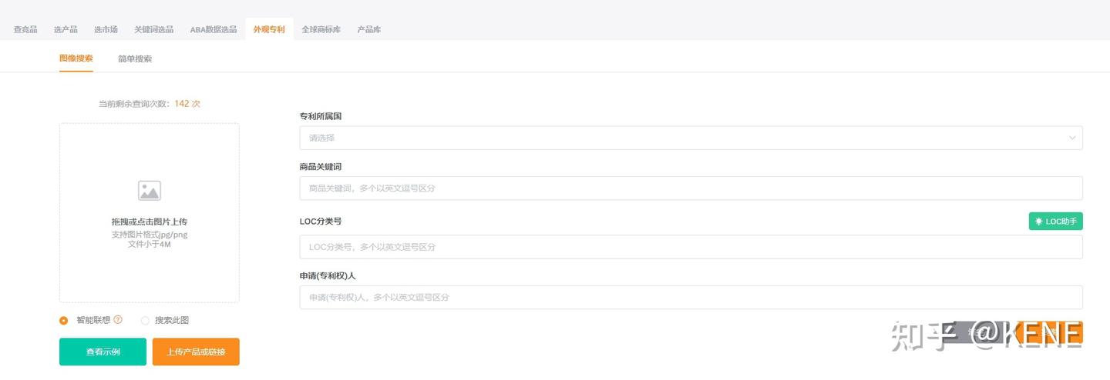Image resolution: width=1110 pixels, height=380 pixels.
Task: Select the 智能联想 radio option
Action: (64, 320)
